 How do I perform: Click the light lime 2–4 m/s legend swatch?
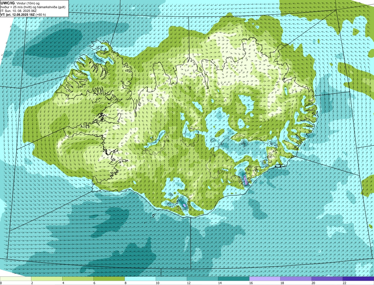(47, 279)
